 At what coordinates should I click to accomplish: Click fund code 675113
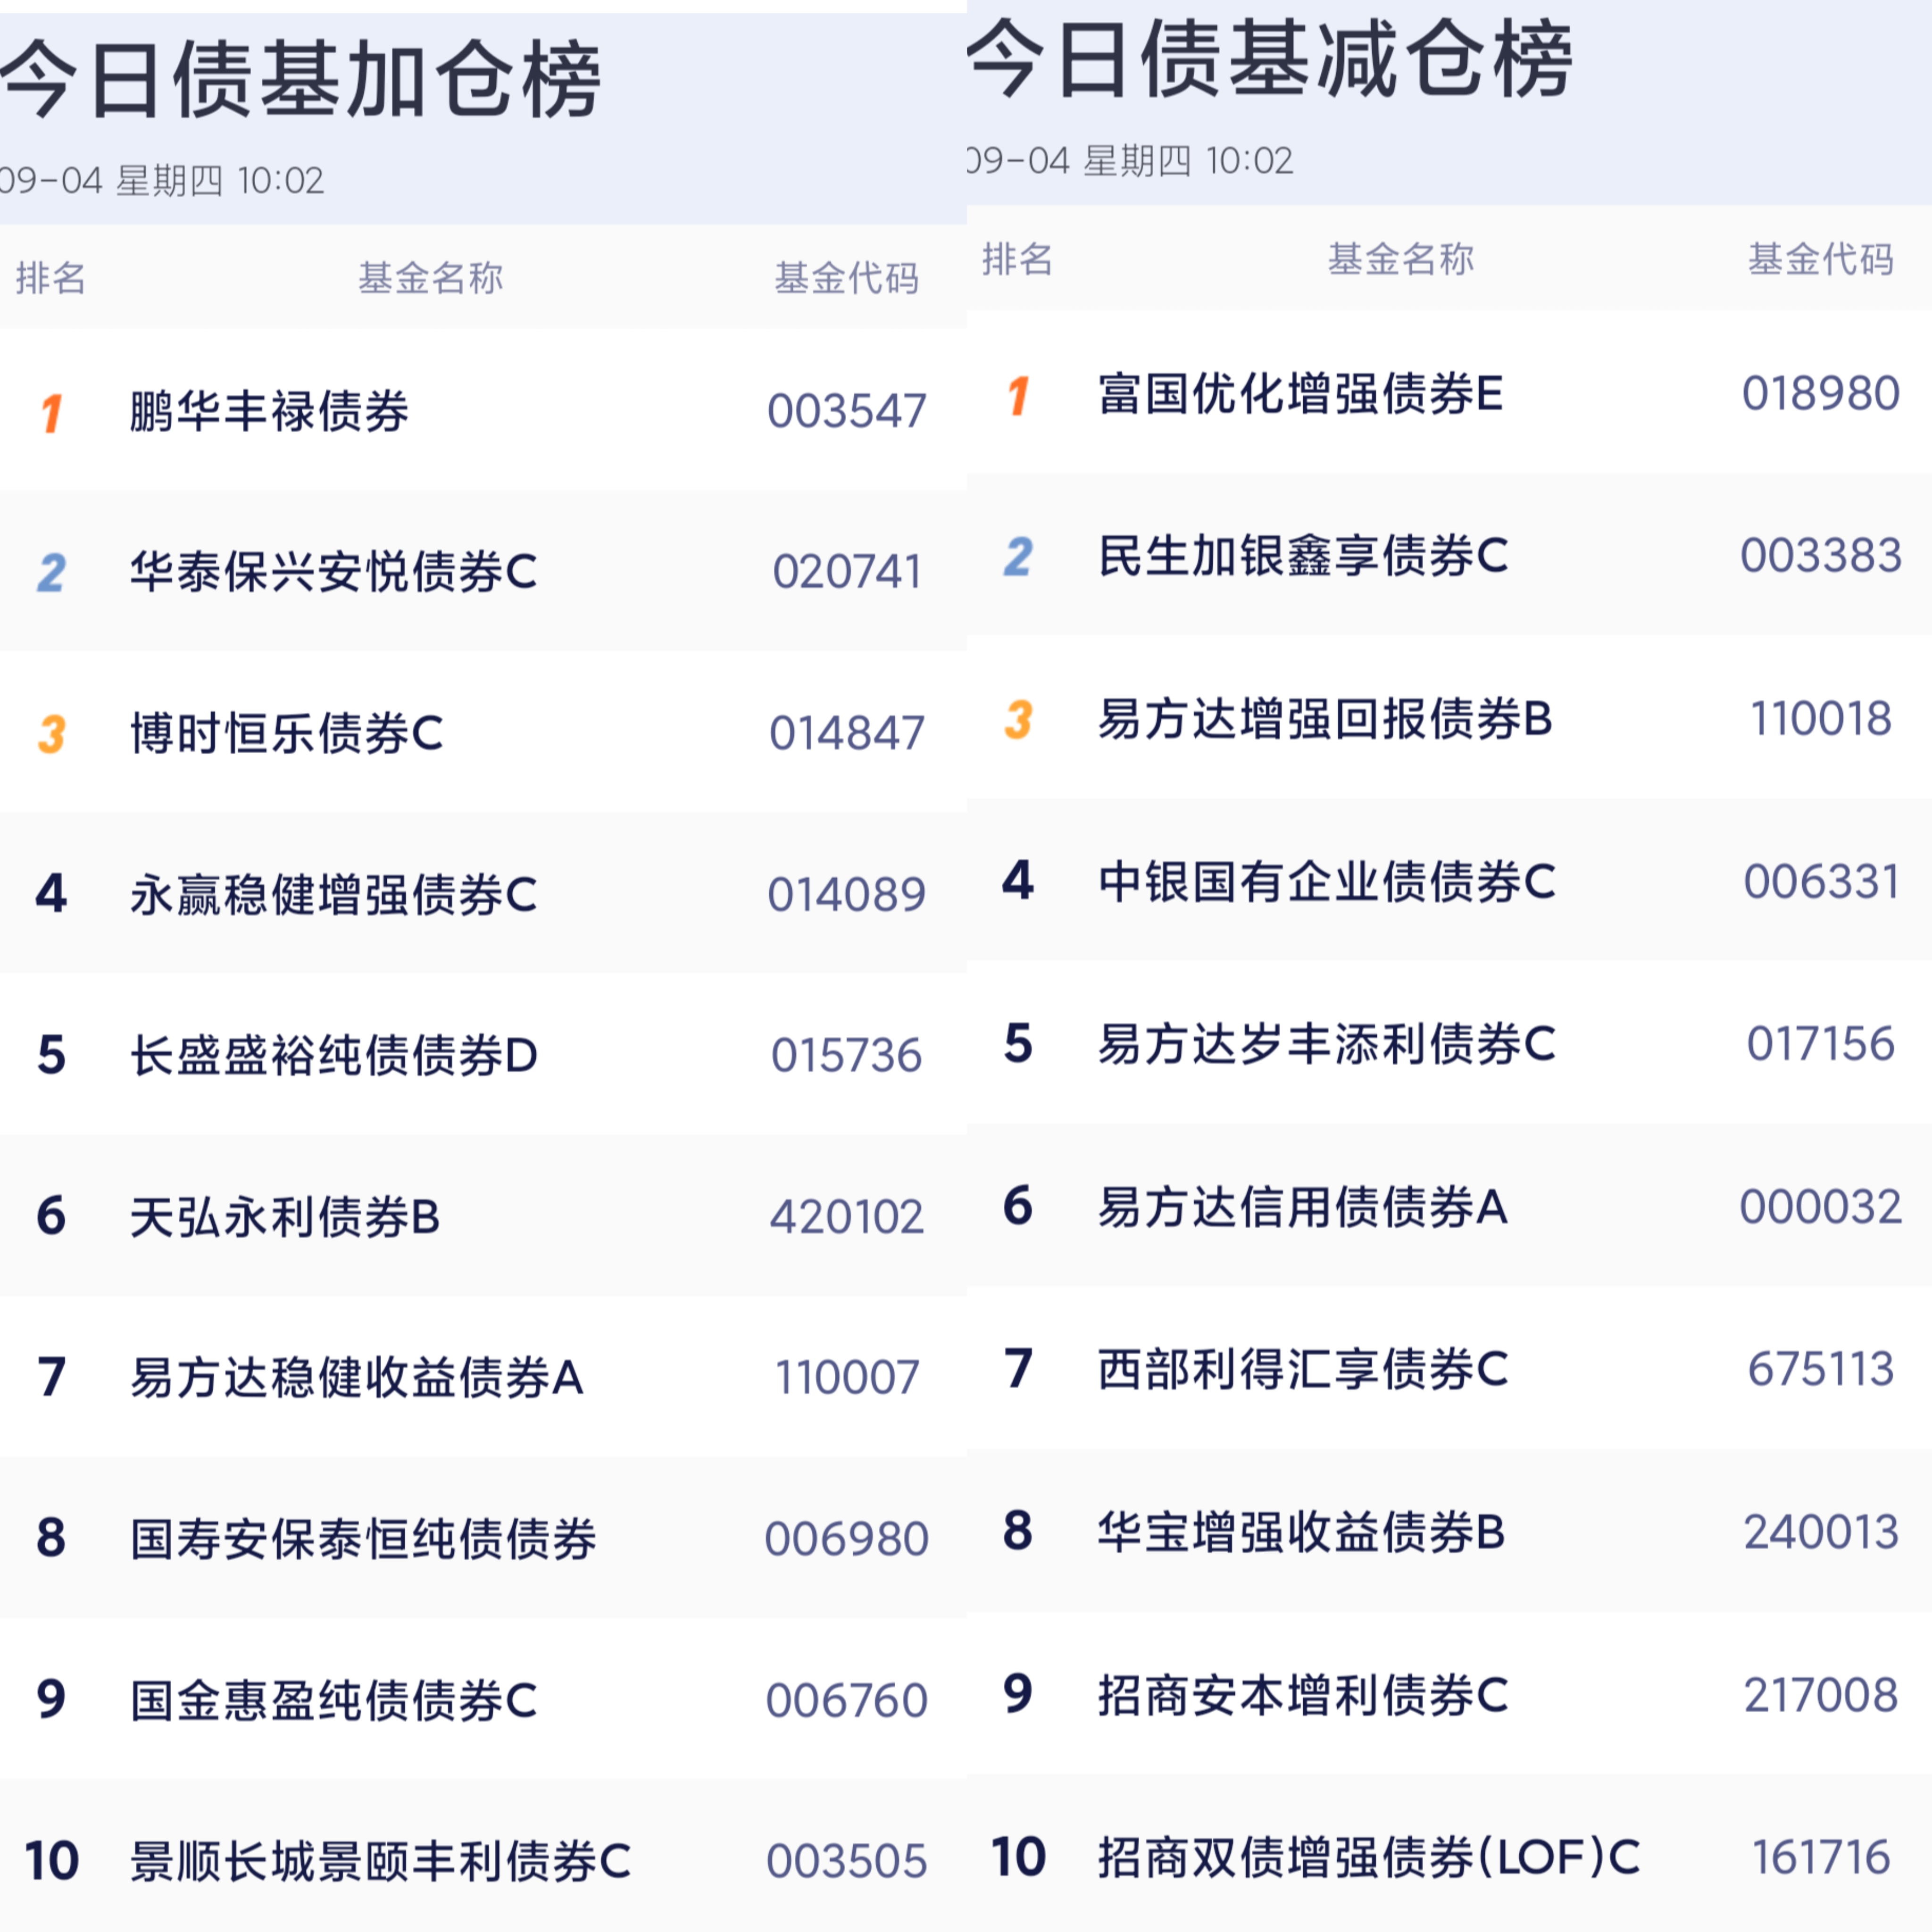click(x=1821, y=1368)
